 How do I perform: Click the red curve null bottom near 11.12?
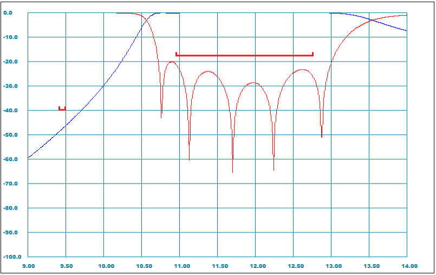[x=189, y=159]
